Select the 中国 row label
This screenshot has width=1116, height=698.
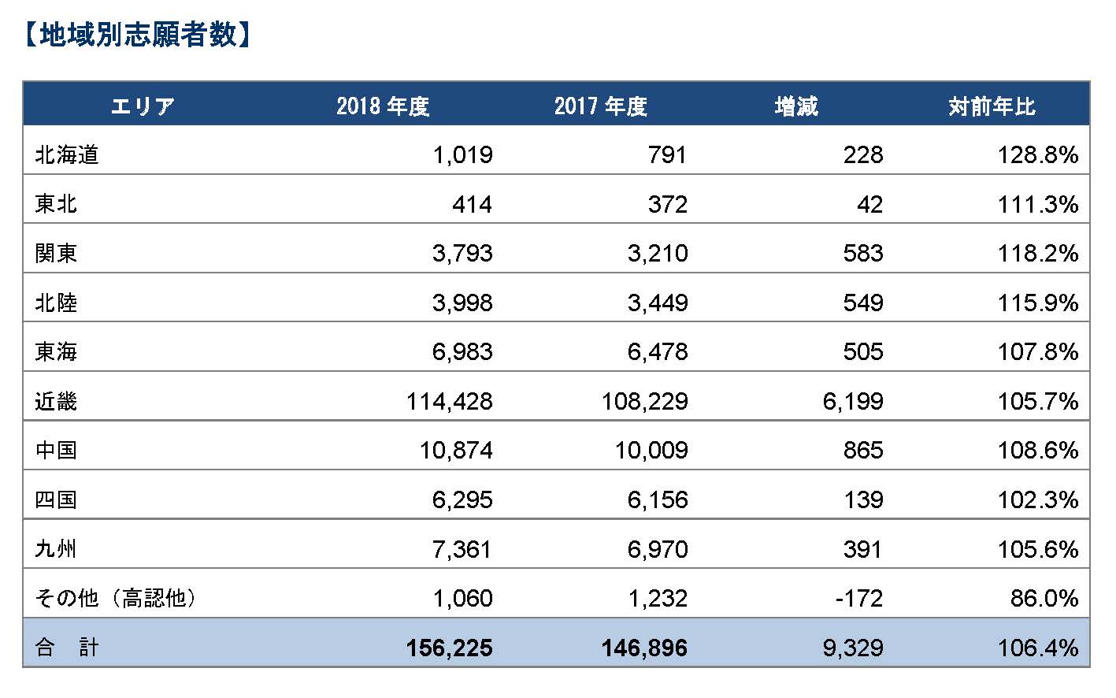pyautogui.click(x=56, y=450)
